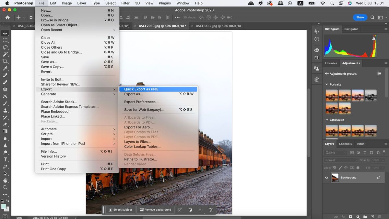Select the Gradient tool

click(x=5, y=131)
